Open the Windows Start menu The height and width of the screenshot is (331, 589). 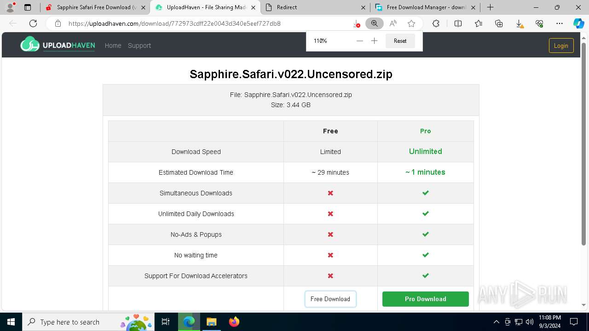(11, 322)
